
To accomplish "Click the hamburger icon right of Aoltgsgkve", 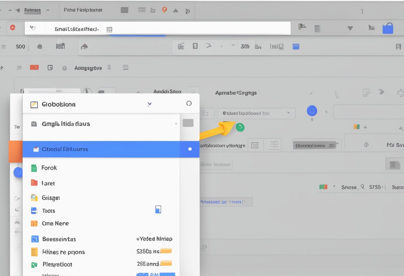I will pyautogui.click(x=126, y=68).
